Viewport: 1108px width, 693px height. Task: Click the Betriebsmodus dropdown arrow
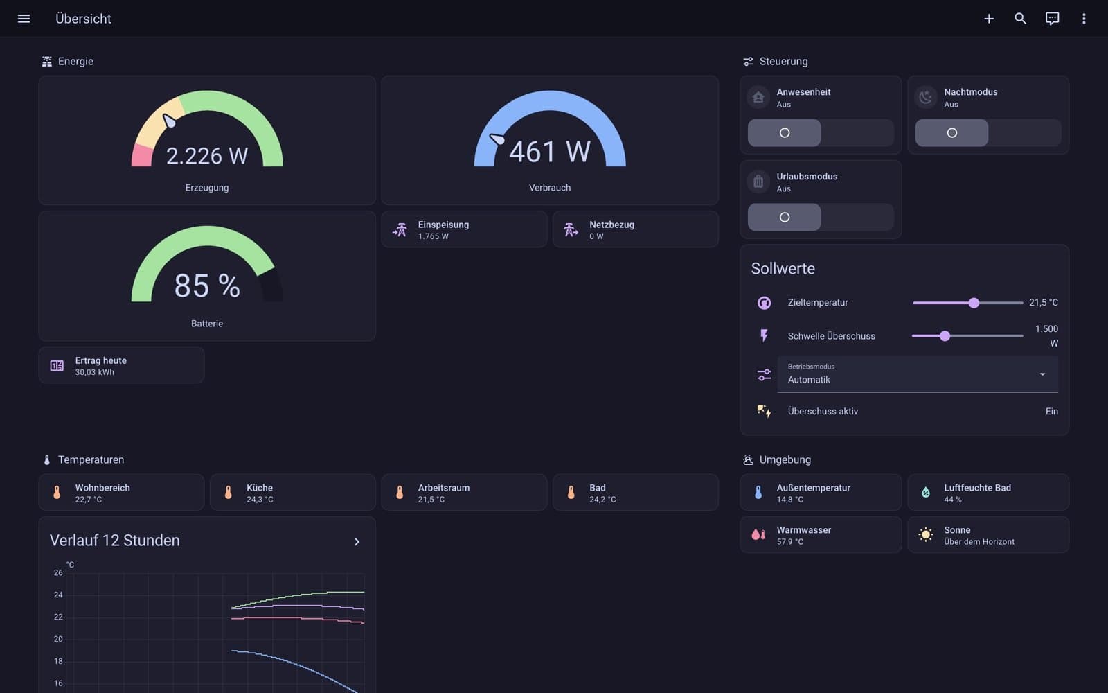[1042, 374]
